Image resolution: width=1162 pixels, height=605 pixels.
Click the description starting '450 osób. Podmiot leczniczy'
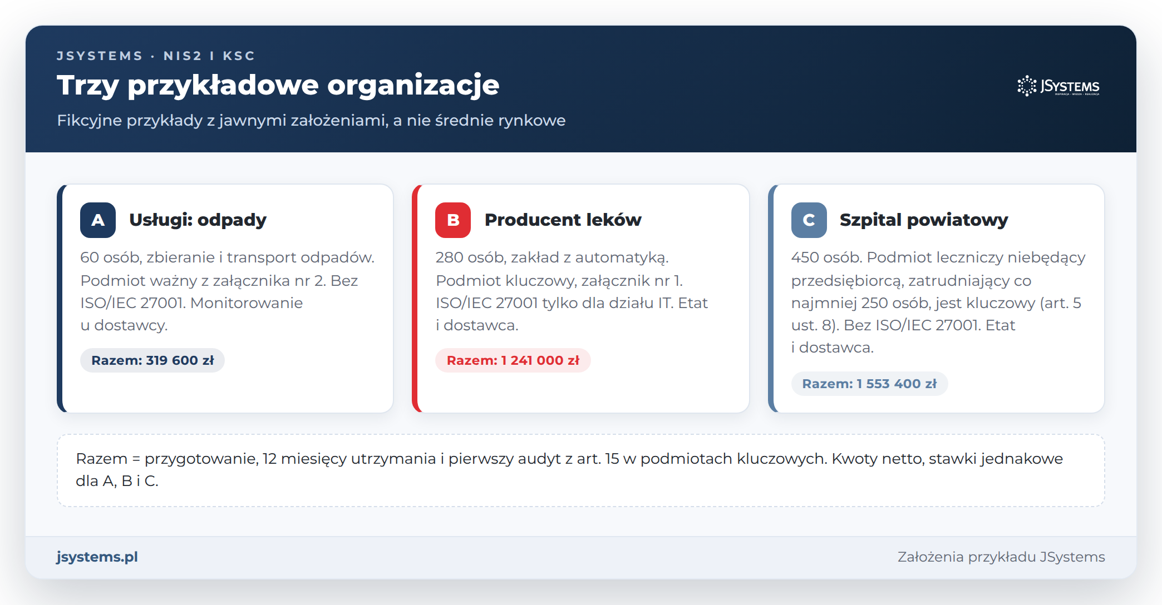(938, 302)
